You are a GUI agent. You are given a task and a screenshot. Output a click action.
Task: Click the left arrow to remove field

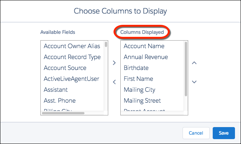114,82
